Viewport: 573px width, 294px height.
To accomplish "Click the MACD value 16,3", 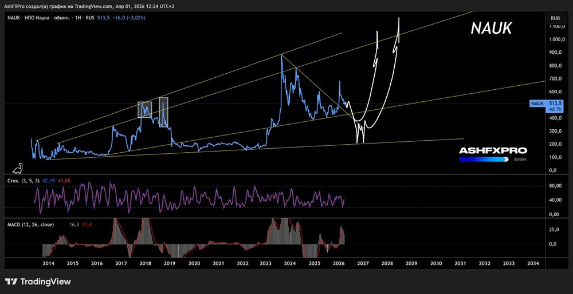I will click(x=74, y=225).
